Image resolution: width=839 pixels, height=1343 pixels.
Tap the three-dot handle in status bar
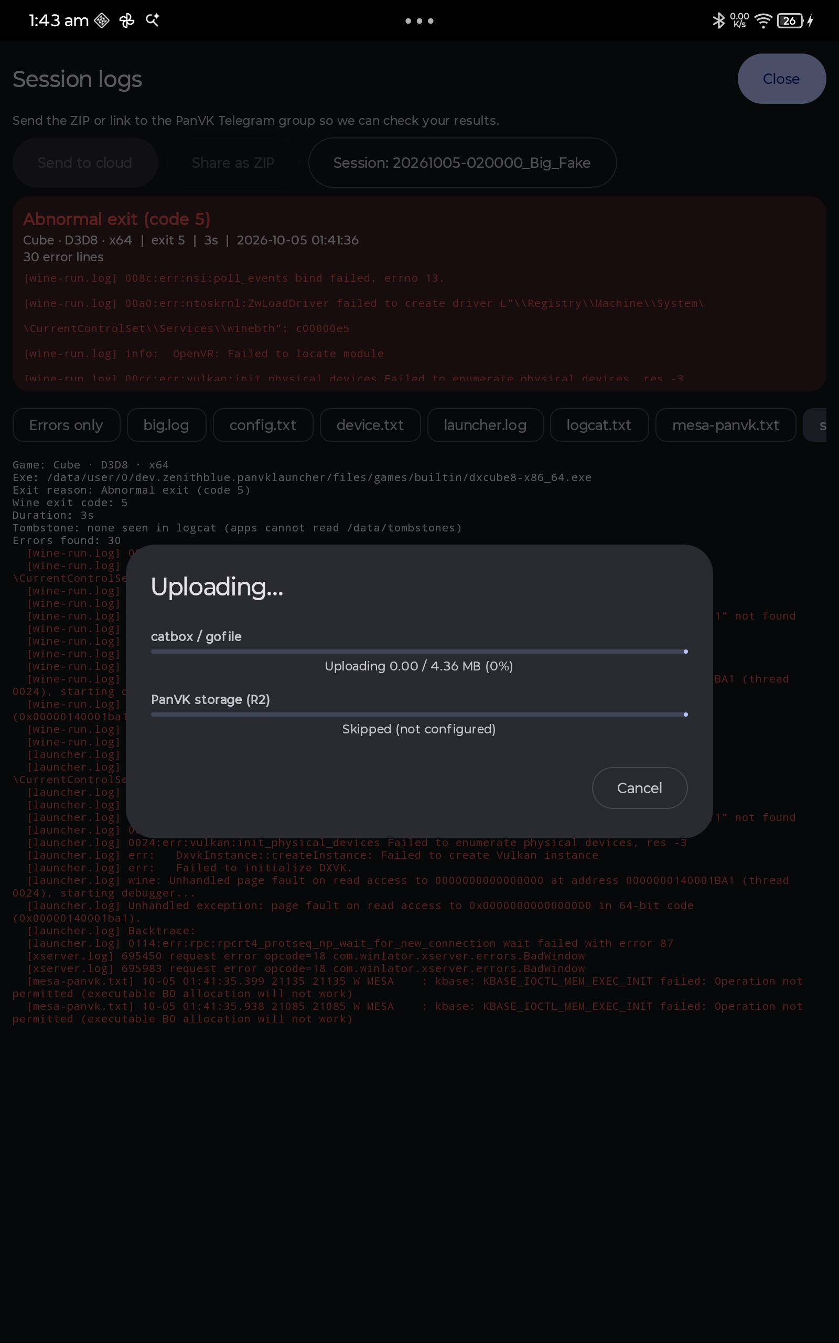[x=419, y=21]
